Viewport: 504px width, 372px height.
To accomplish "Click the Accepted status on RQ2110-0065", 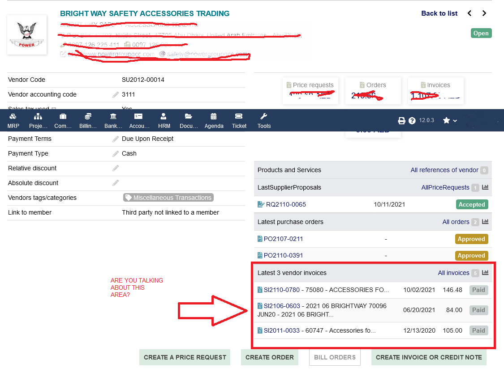I will (472, 204).
